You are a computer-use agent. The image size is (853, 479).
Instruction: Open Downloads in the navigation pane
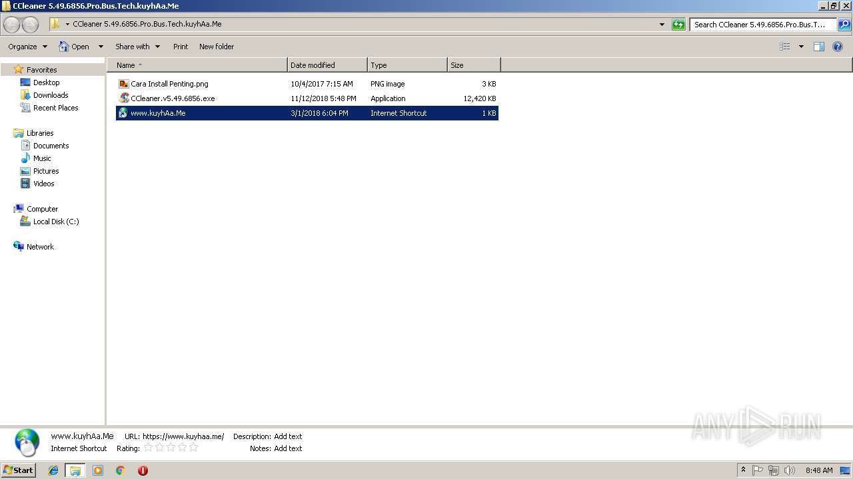[x=51, y=95]
